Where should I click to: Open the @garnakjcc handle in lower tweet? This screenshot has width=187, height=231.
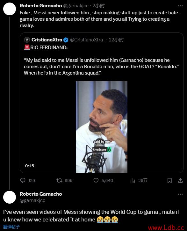tap(32, 200)
